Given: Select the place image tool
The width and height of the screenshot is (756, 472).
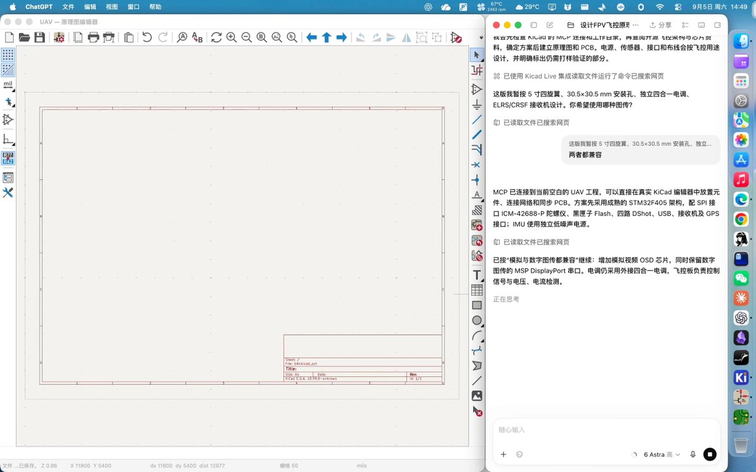Looking at the screenshot, I should tap(477, 396).
